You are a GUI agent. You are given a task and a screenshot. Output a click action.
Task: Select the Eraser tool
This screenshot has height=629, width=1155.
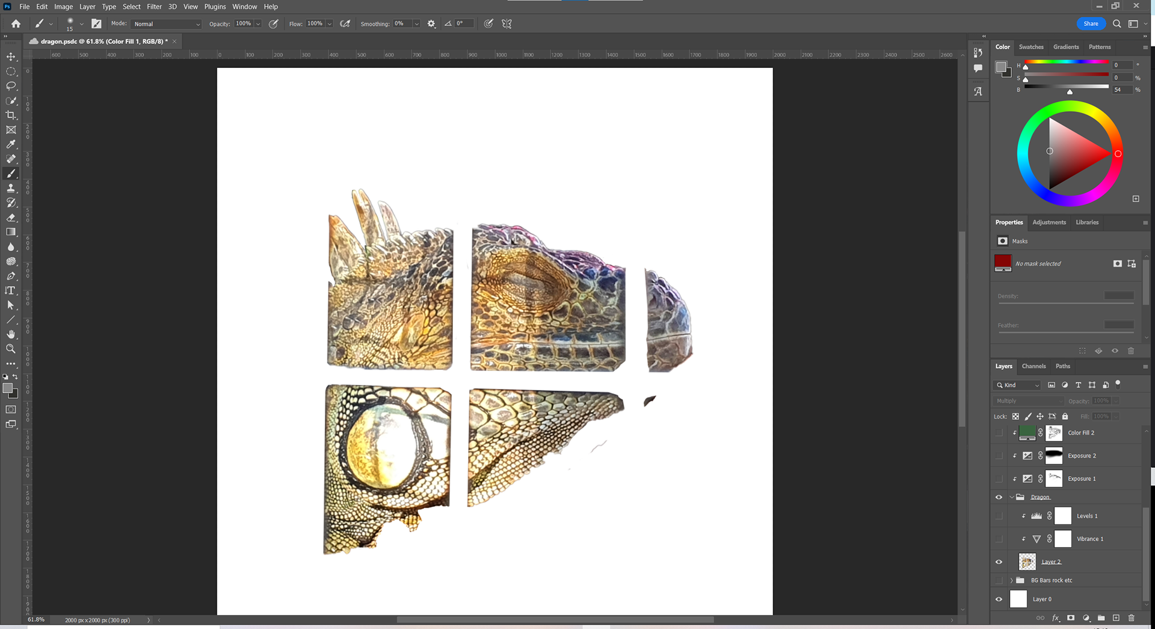11,218
